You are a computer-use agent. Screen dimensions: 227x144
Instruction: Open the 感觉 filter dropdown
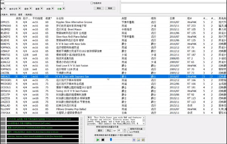point(31,9)
